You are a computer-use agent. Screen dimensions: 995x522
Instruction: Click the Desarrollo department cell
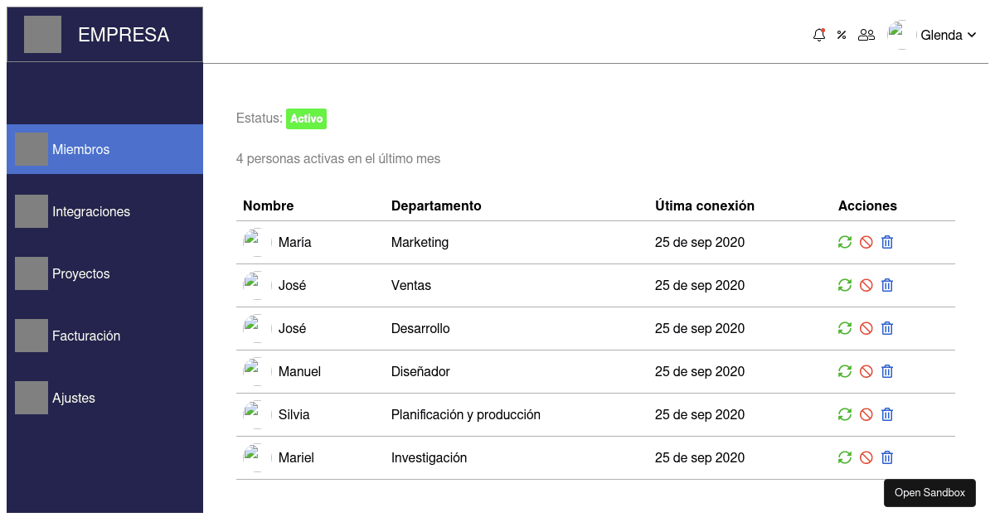tap(420, 328)
